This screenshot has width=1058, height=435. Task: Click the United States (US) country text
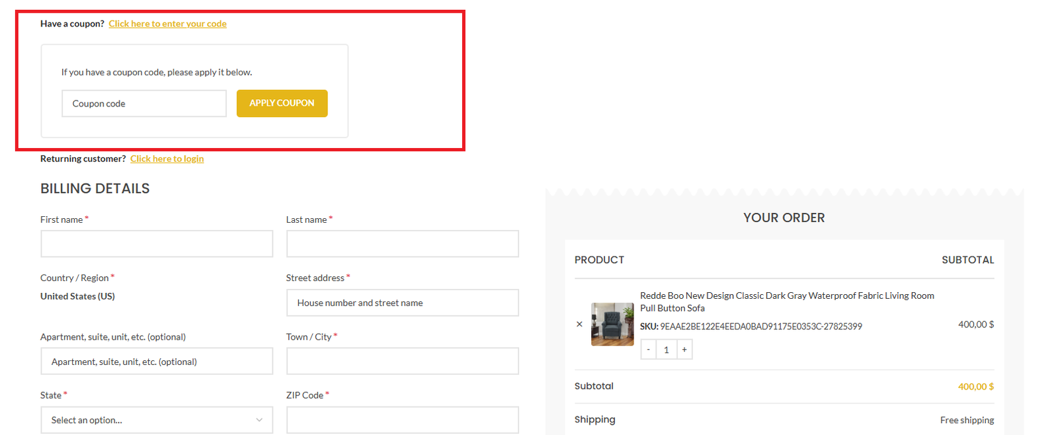(77, 296)
